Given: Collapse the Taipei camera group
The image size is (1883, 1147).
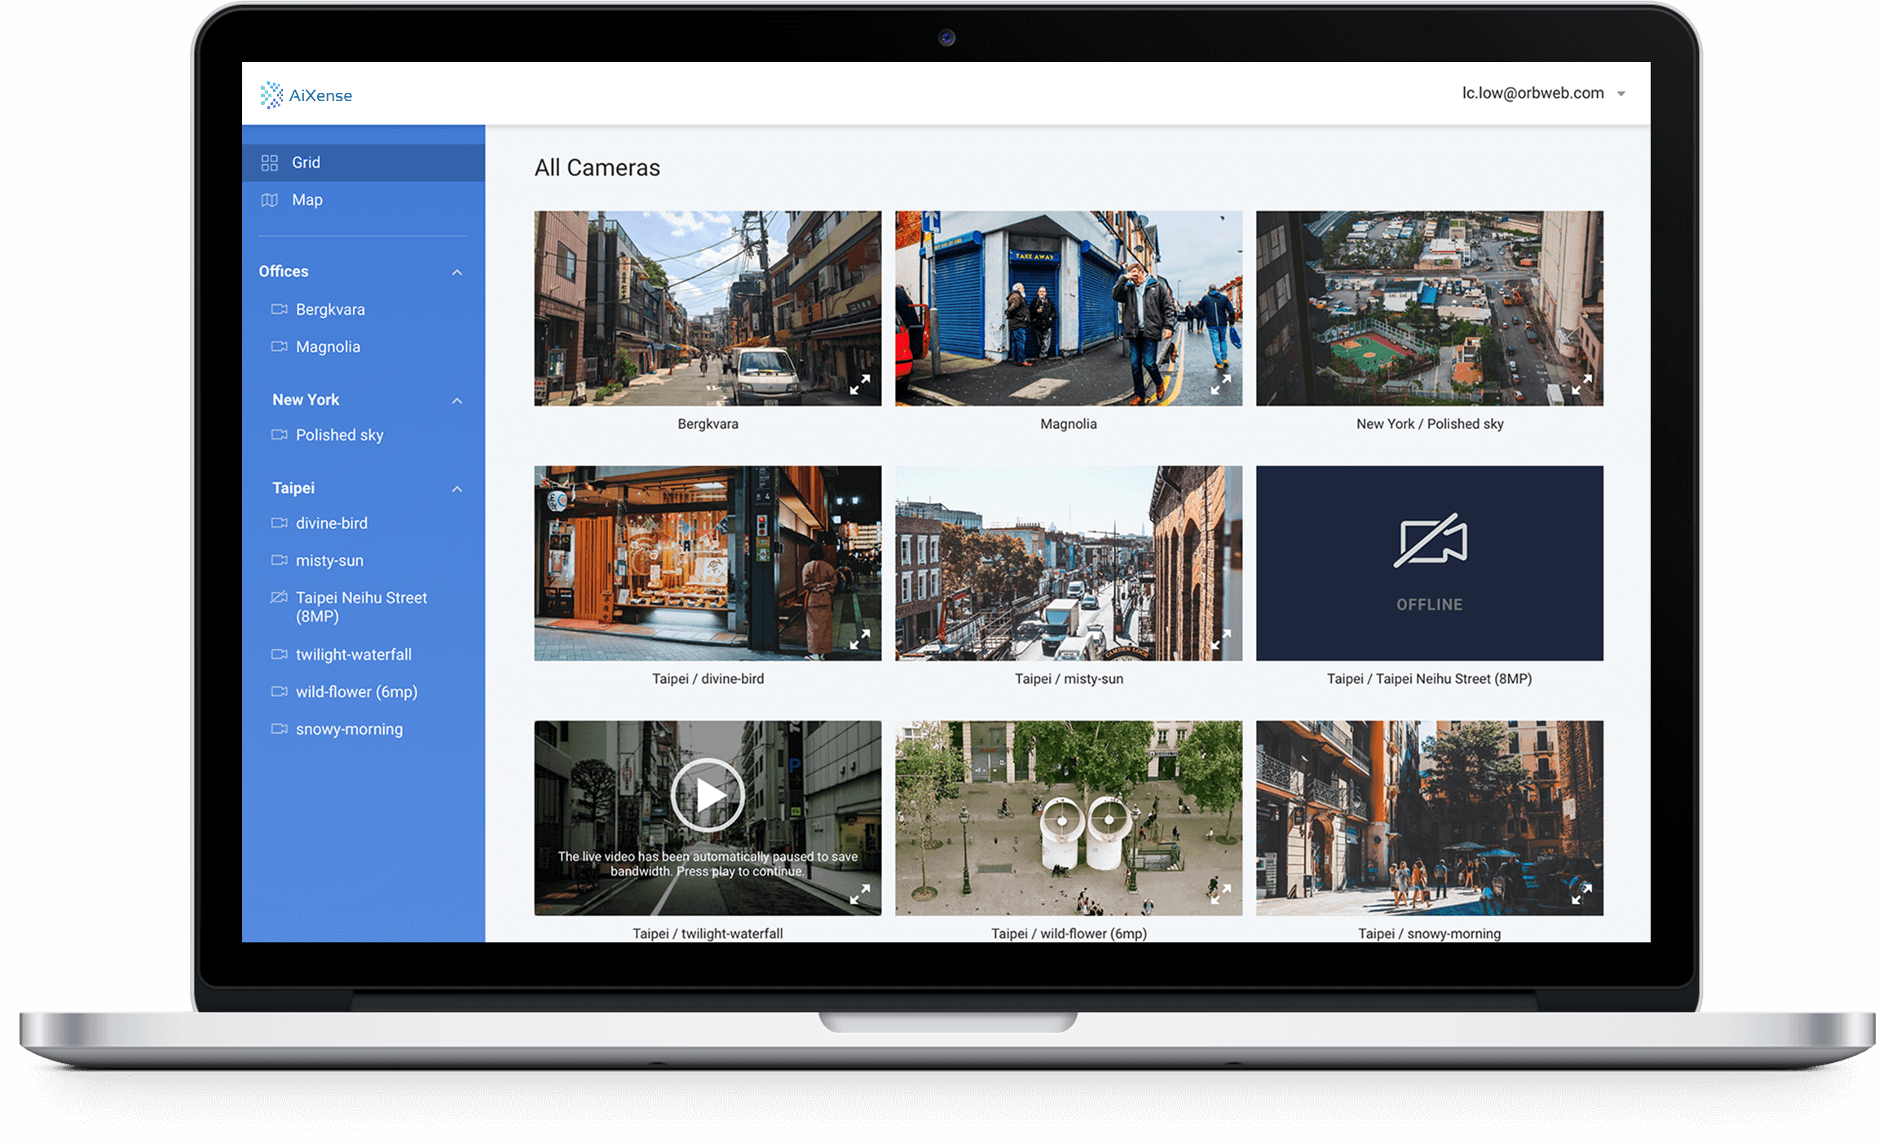Looking at the screenshot, I should (457, 489).
